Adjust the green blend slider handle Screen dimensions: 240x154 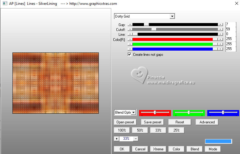[189, 112]
